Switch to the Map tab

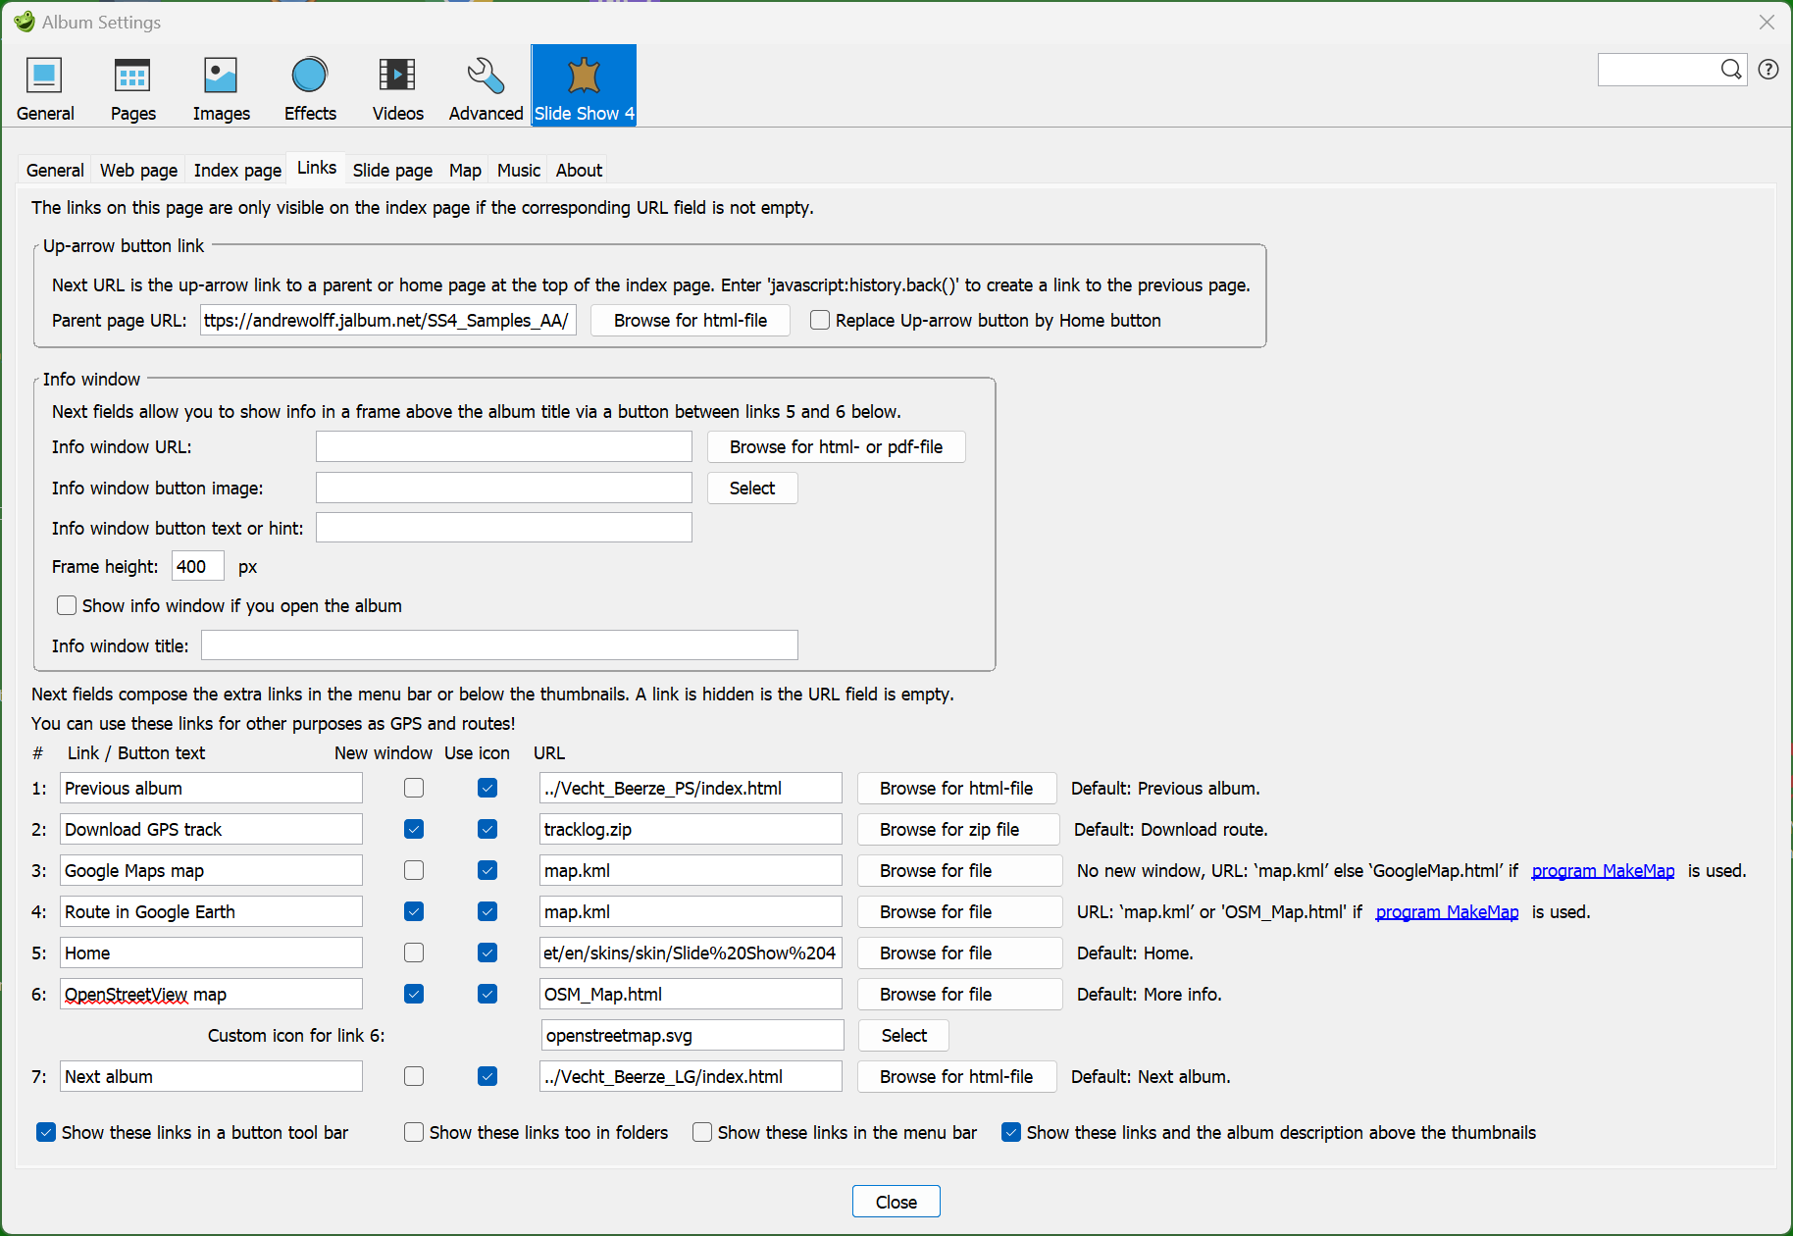click(465, 170)
